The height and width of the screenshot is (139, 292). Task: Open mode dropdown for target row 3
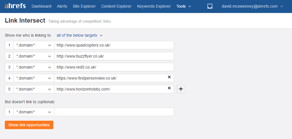(34, 67)
